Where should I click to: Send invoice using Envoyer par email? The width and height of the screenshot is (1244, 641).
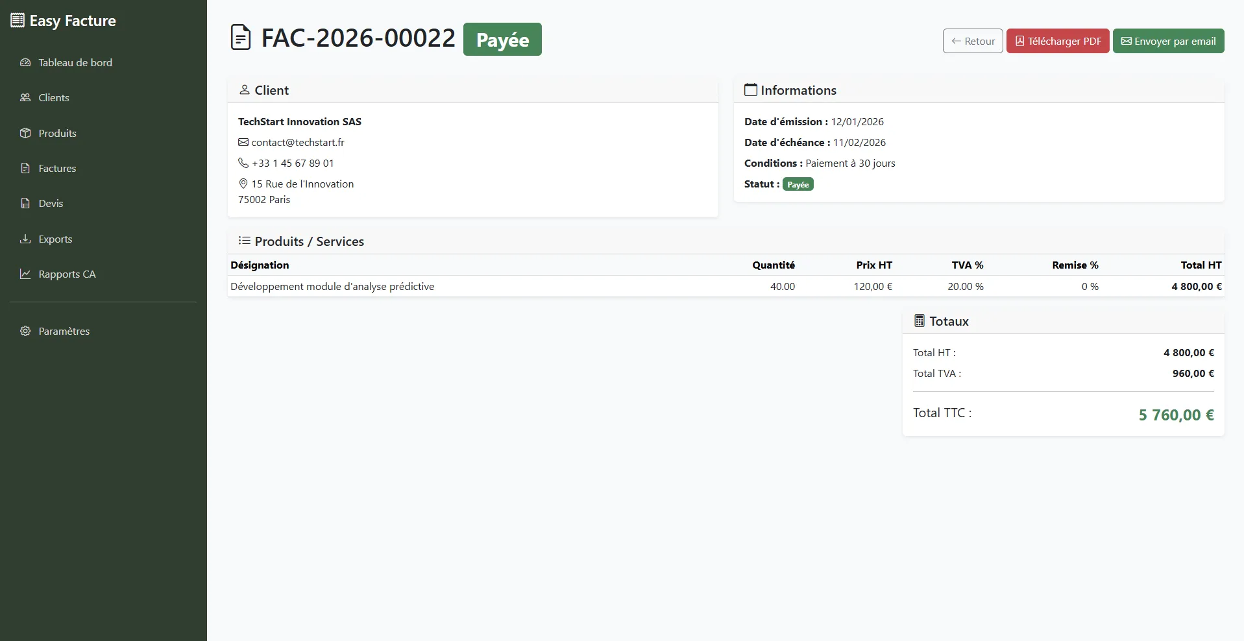1168,41
